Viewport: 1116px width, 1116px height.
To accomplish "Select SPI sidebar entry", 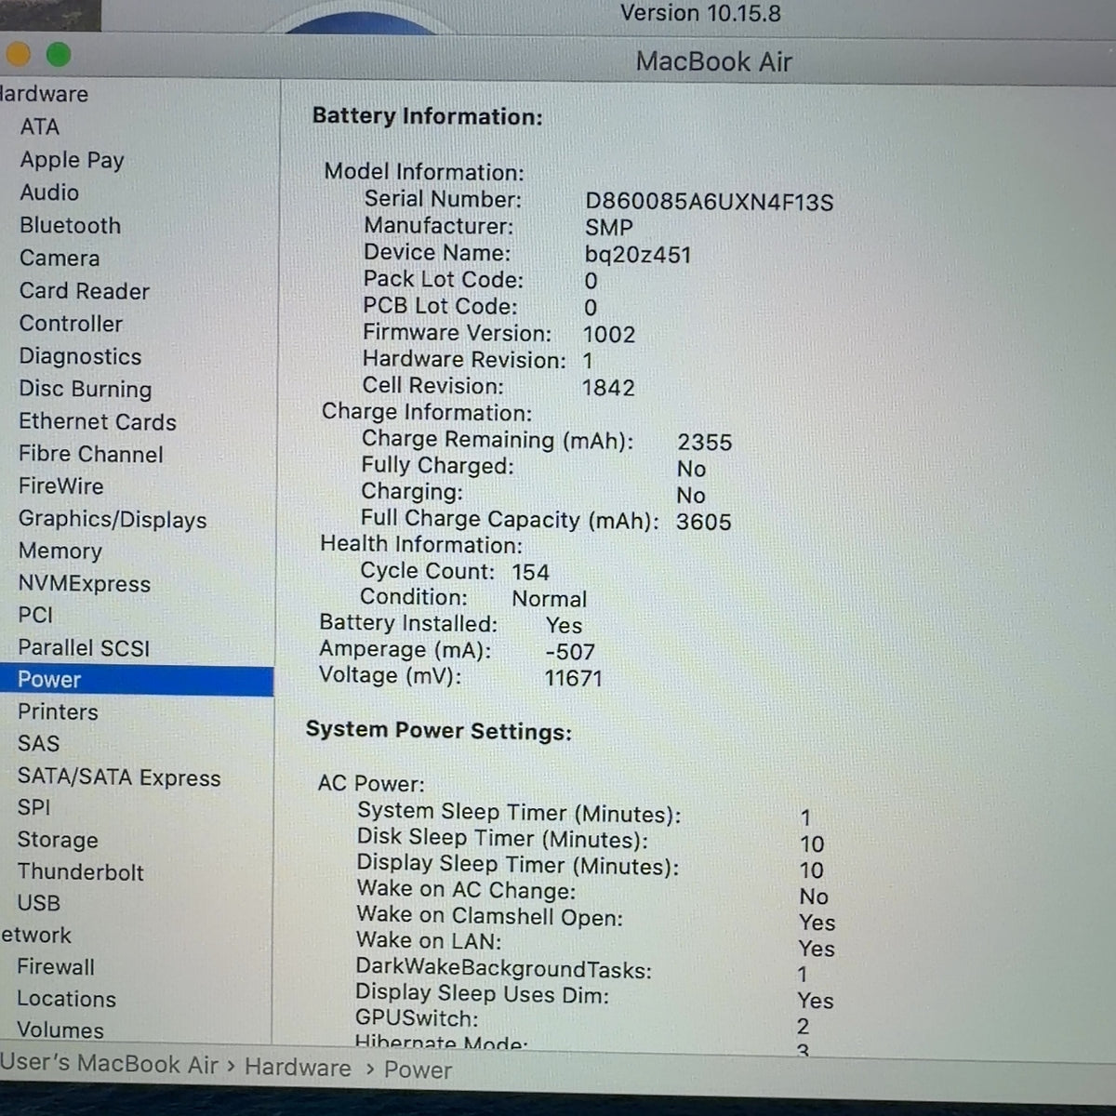I will 33,807.
